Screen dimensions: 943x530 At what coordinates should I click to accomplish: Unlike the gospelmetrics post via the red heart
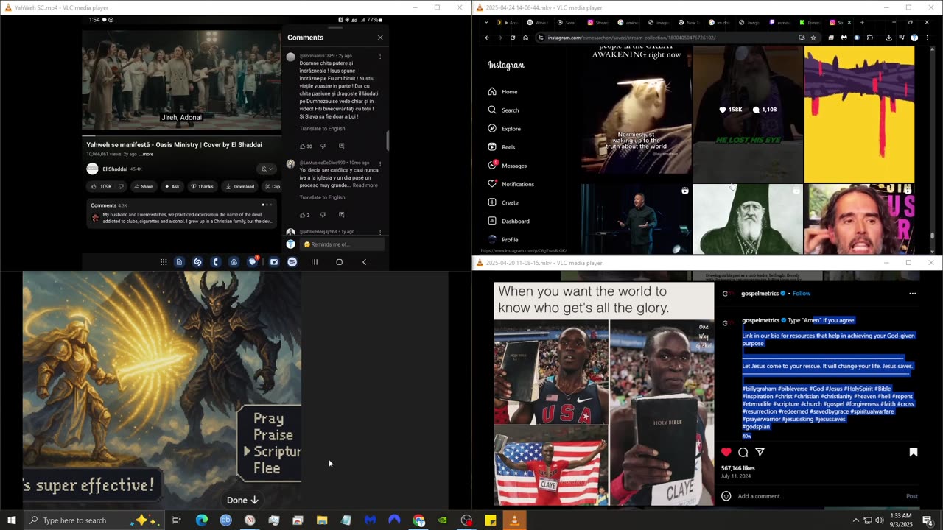(x=726, y=452)
